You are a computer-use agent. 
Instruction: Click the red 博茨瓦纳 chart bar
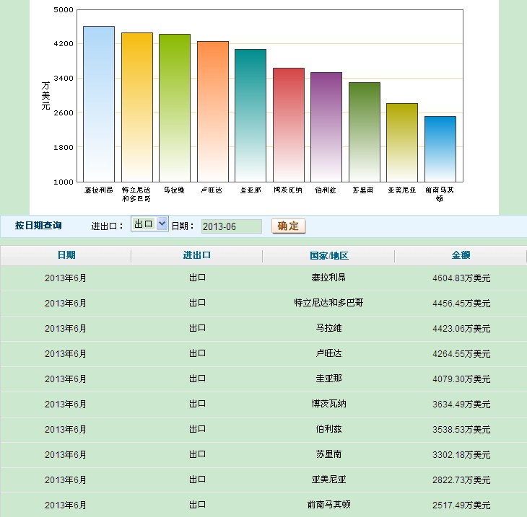289,125
